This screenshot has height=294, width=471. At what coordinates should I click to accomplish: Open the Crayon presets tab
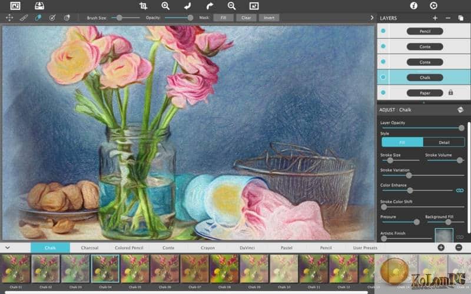[208, 248]
